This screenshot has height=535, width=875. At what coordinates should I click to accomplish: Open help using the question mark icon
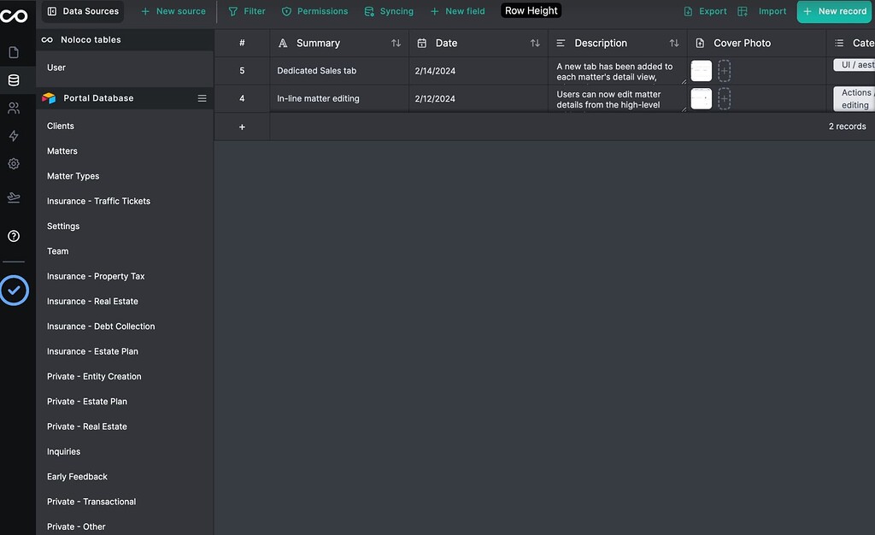pyautogui.click(x=15, y=236)
